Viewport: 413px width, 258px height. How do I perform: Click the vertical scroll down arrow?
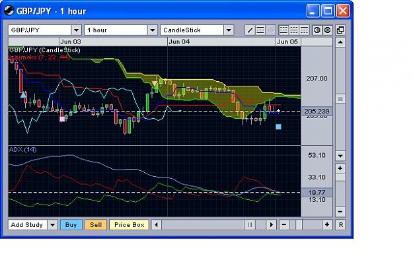tap(340, 156)
